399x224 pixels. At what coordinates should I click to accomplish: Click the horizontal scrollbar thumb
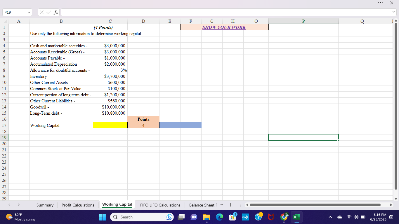click(x=315, y=205)
